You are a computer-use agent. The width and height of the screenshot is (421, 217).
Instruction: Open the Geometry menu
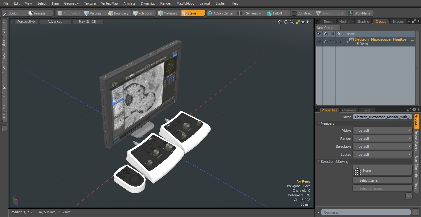[x=72, y=3]
